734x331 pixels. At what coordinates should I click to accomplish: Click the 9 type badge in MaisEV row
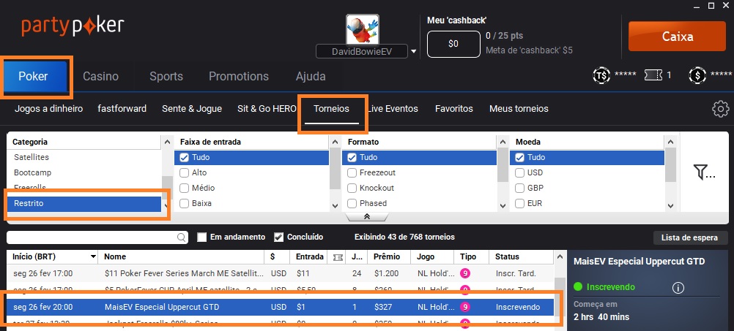(465, 307)
